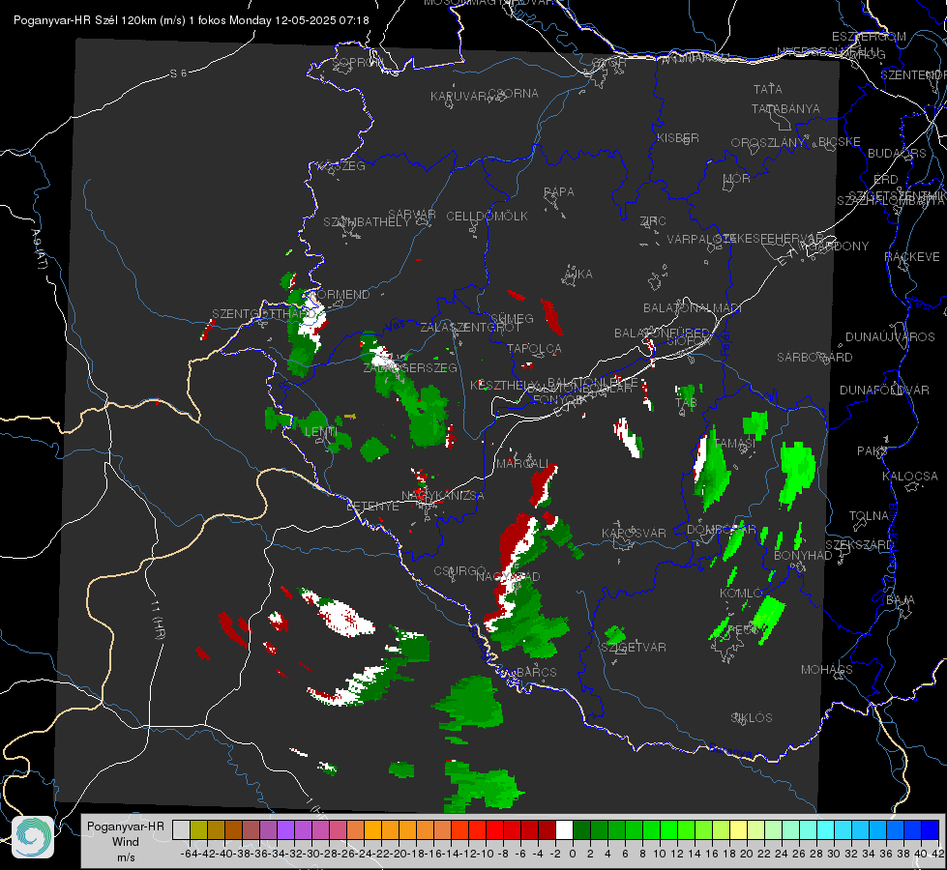Select the SÁRVÁR label
Screen dimensions: 947x870
point(412,215)
